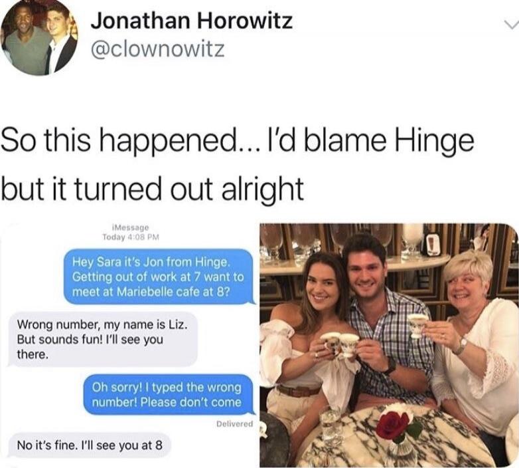This screenshot has height=468, width=519.
Task: Tap the "Oh sorry! I typed the wrong" bubble
Action: 168,394
